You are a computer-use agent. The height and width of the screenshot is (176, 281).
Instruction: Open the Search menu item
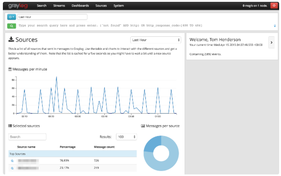(42, 6)
